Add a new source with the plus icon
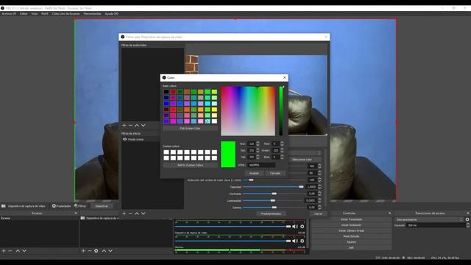The image size is (471, 265). pyautogui.click(x=83, y=250)
